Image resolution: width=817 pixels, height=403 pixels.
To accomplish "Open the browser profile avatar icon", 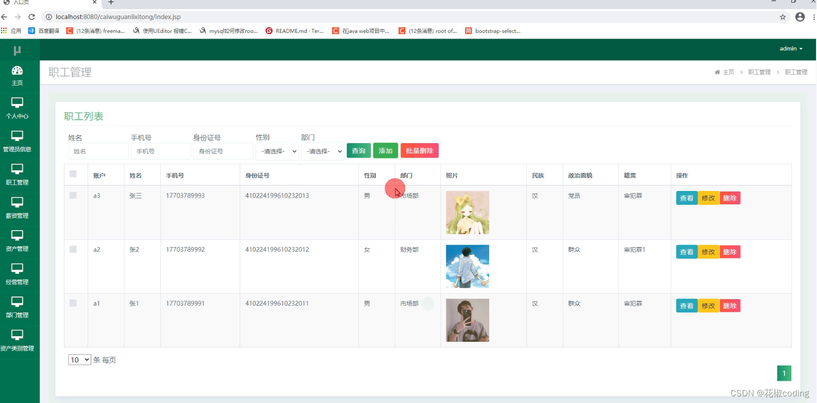I will coord(800,17).
